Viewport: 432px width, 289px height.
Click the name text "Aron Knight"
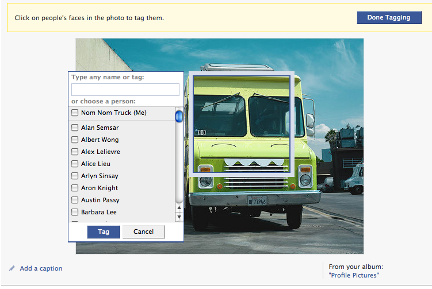[x=100, y=188]
